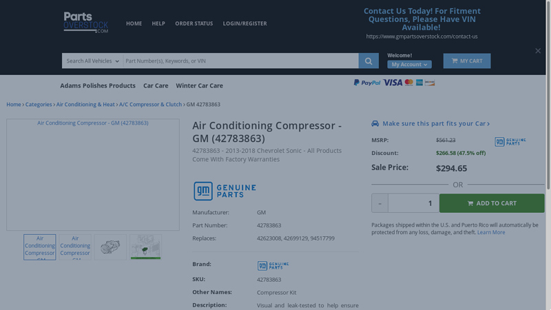The image size is (551, 310).
Task: Click the Categories breadcrumb link
Action: (x=39, y=105)
